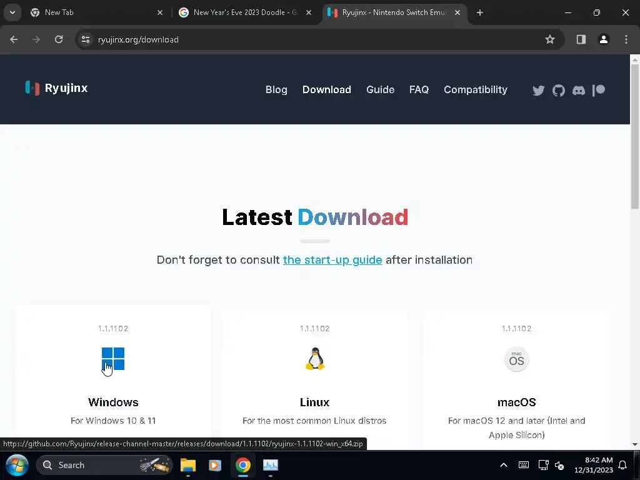
Task: Close the New Year's Eve Doodle tab
Action: pyautogui.click(x=309, y=12)
